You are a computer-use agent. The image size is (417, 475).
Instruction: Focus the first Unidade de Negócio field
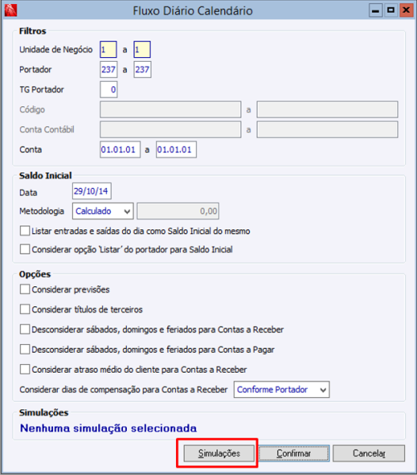(x=109, y=50)
